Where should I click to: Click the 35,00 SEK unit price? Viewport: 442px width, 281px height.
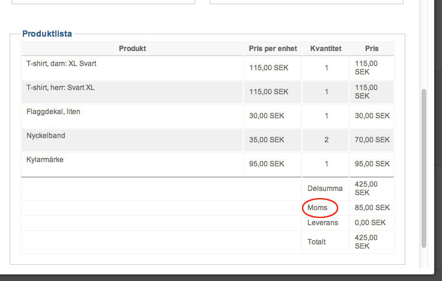267,140
